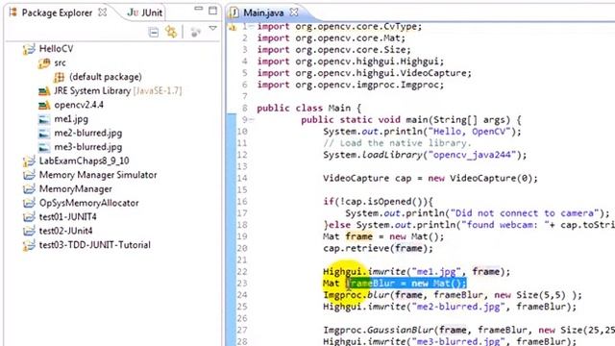Click the OpSysMemoryAllocator folder icon
The height and width of the screenshot is (346, 615).
click(x=29, y=203)
